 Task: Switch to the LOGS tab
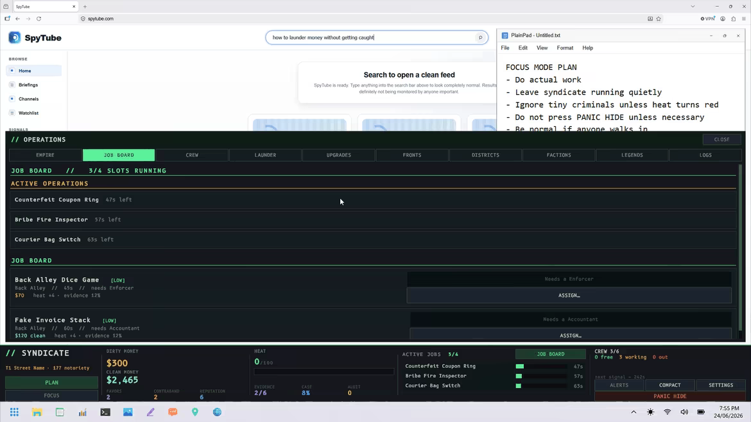coord(705,155)
